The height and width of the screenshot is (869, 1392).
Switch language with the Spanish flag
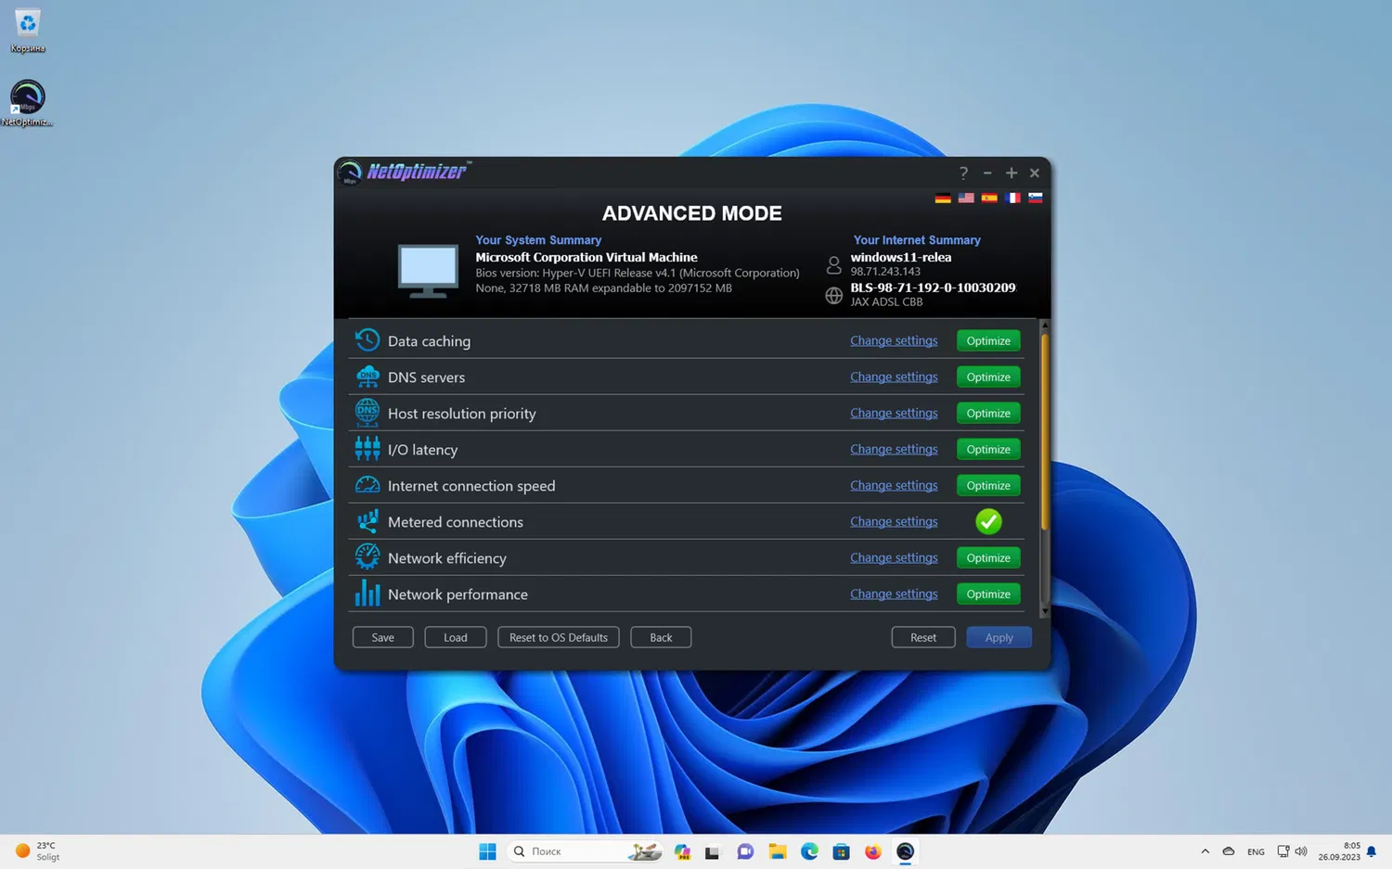point(989,198)
